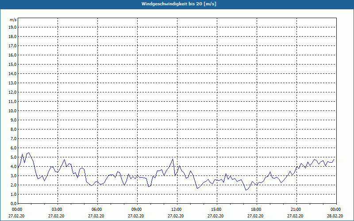The image size is (354, 221).
Task: Click the '5,0' y-axis label
Action: [x=14, y=157]
